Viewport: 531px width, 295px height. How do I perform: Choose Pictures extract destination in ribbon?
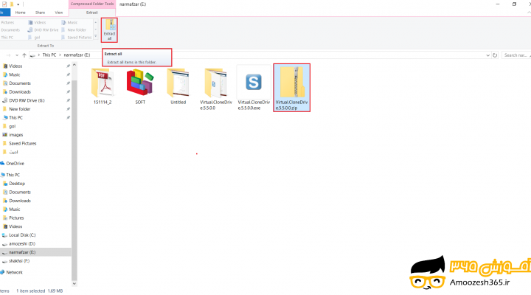pos(7,22)
